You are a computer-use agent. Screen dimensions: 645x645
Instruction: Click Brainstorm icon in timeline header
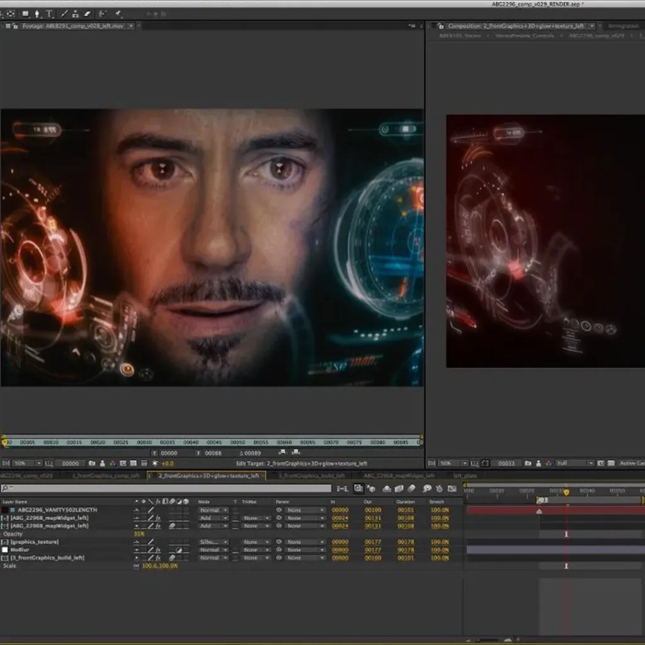(427, 489)
